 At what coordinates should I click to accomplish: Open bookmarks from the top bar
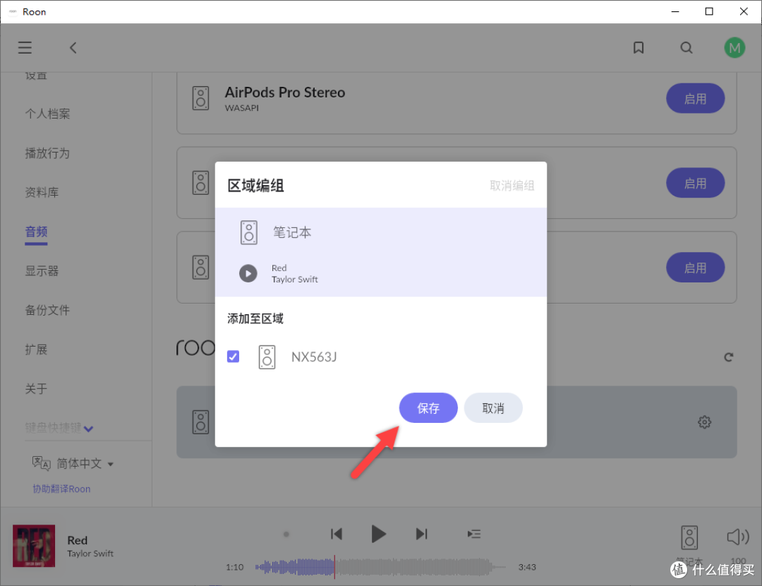click(639, 48)
